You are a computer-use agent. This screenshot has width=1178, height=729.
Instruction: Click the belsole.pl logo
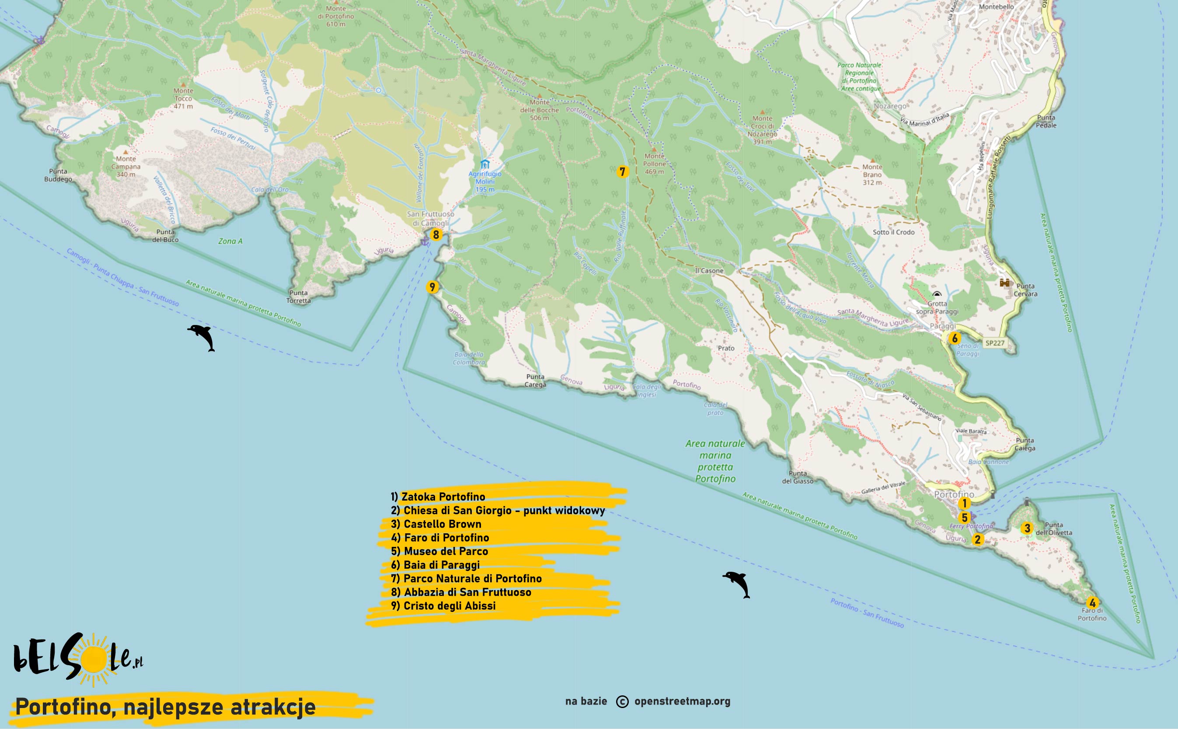click(78, 659)
